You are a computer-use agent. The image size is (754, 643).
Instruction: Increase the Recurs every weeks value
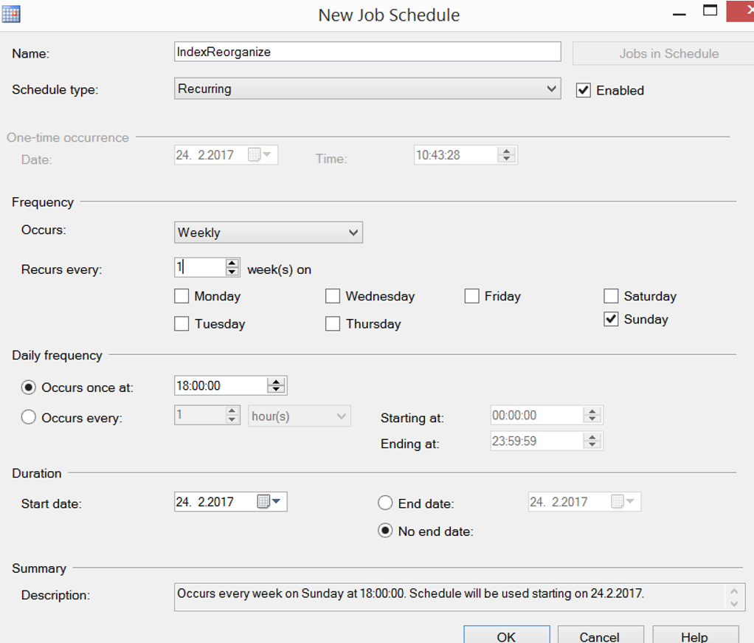[232, 263]
